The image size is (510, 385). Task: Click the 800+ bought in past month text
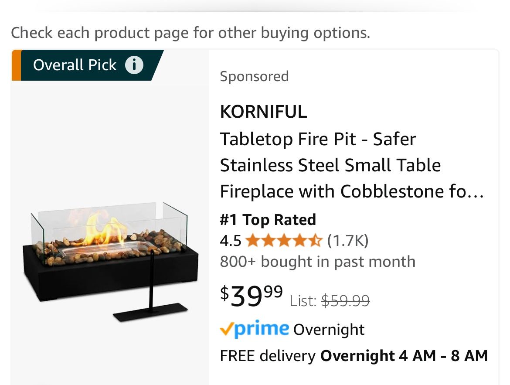tap(317, 262)
